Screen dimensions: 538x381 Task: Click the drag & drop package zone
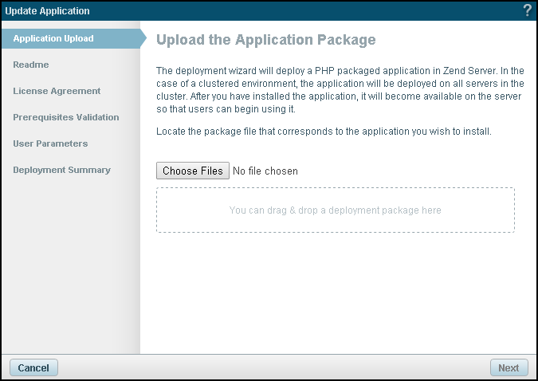tap(335, 210)
